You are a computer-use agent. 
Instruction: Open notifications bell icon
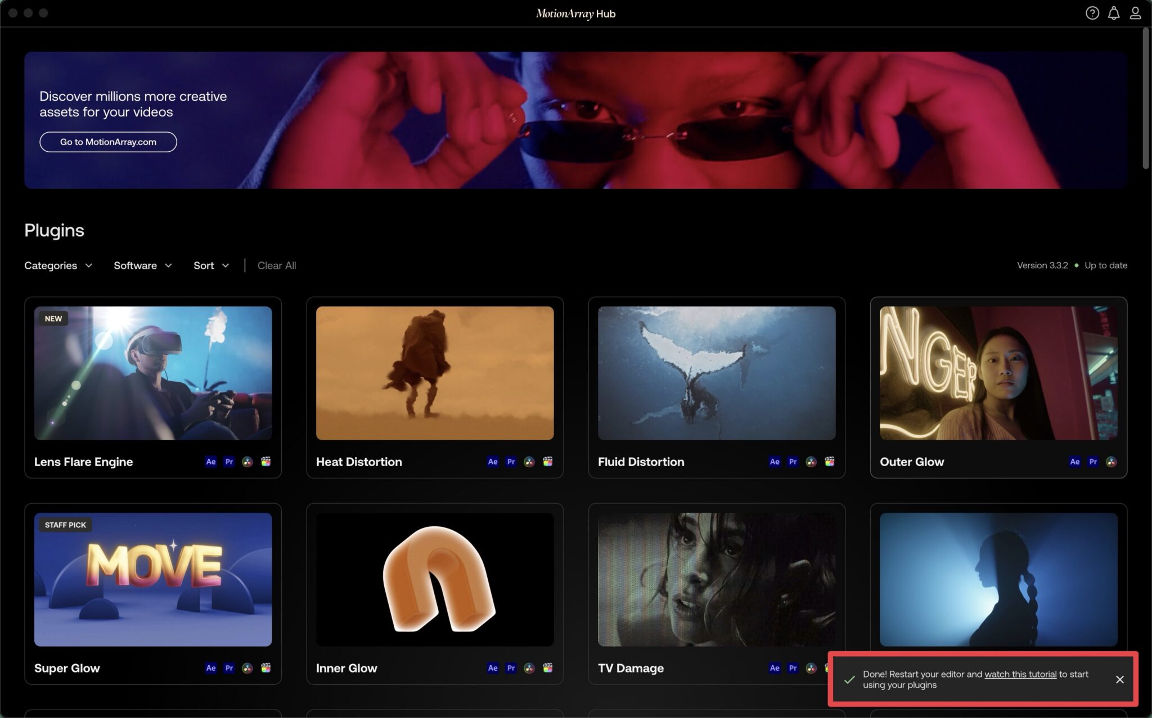point(1113,13)
